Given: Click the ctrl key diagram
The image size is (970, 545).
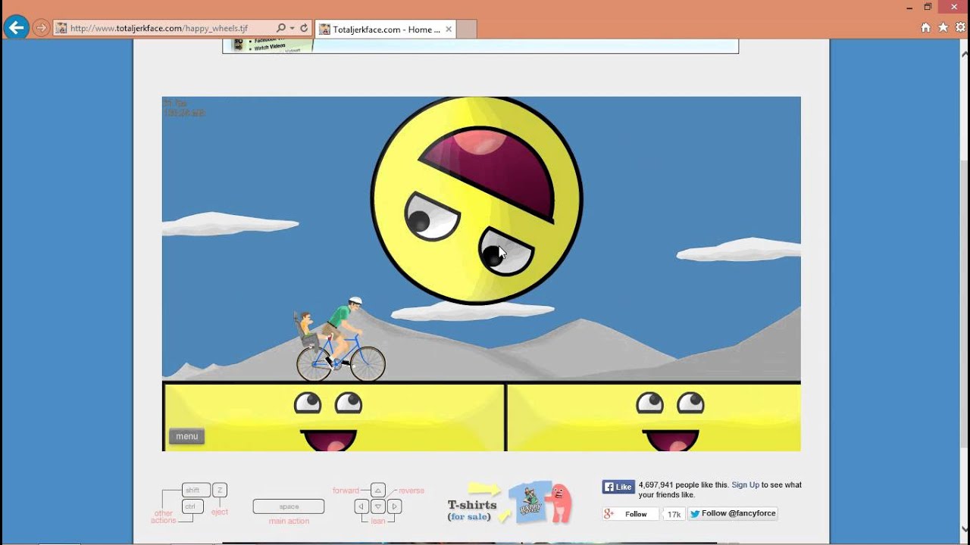Looking at the screenshot, I should coord(192,506).
